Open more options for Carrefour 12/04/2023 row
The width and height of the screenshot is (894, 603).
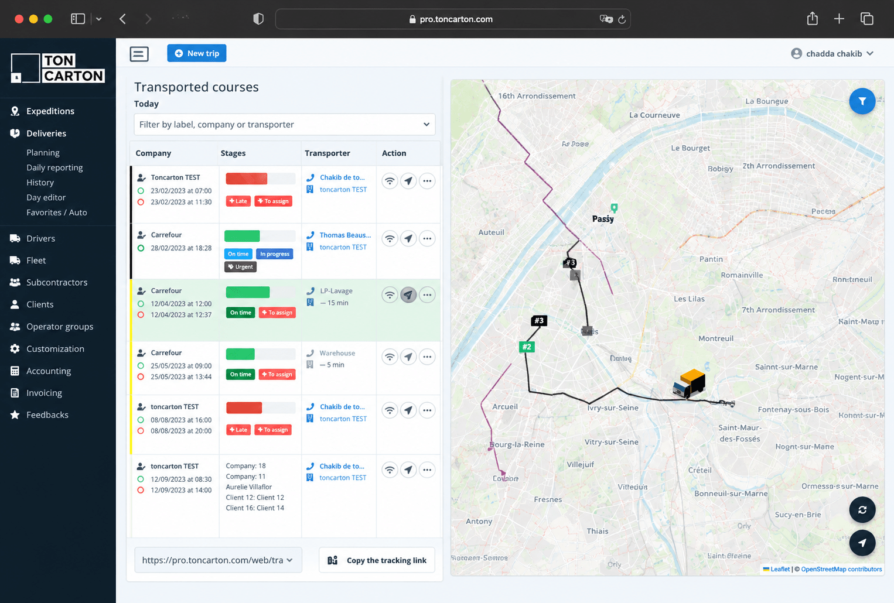point(427,294)
